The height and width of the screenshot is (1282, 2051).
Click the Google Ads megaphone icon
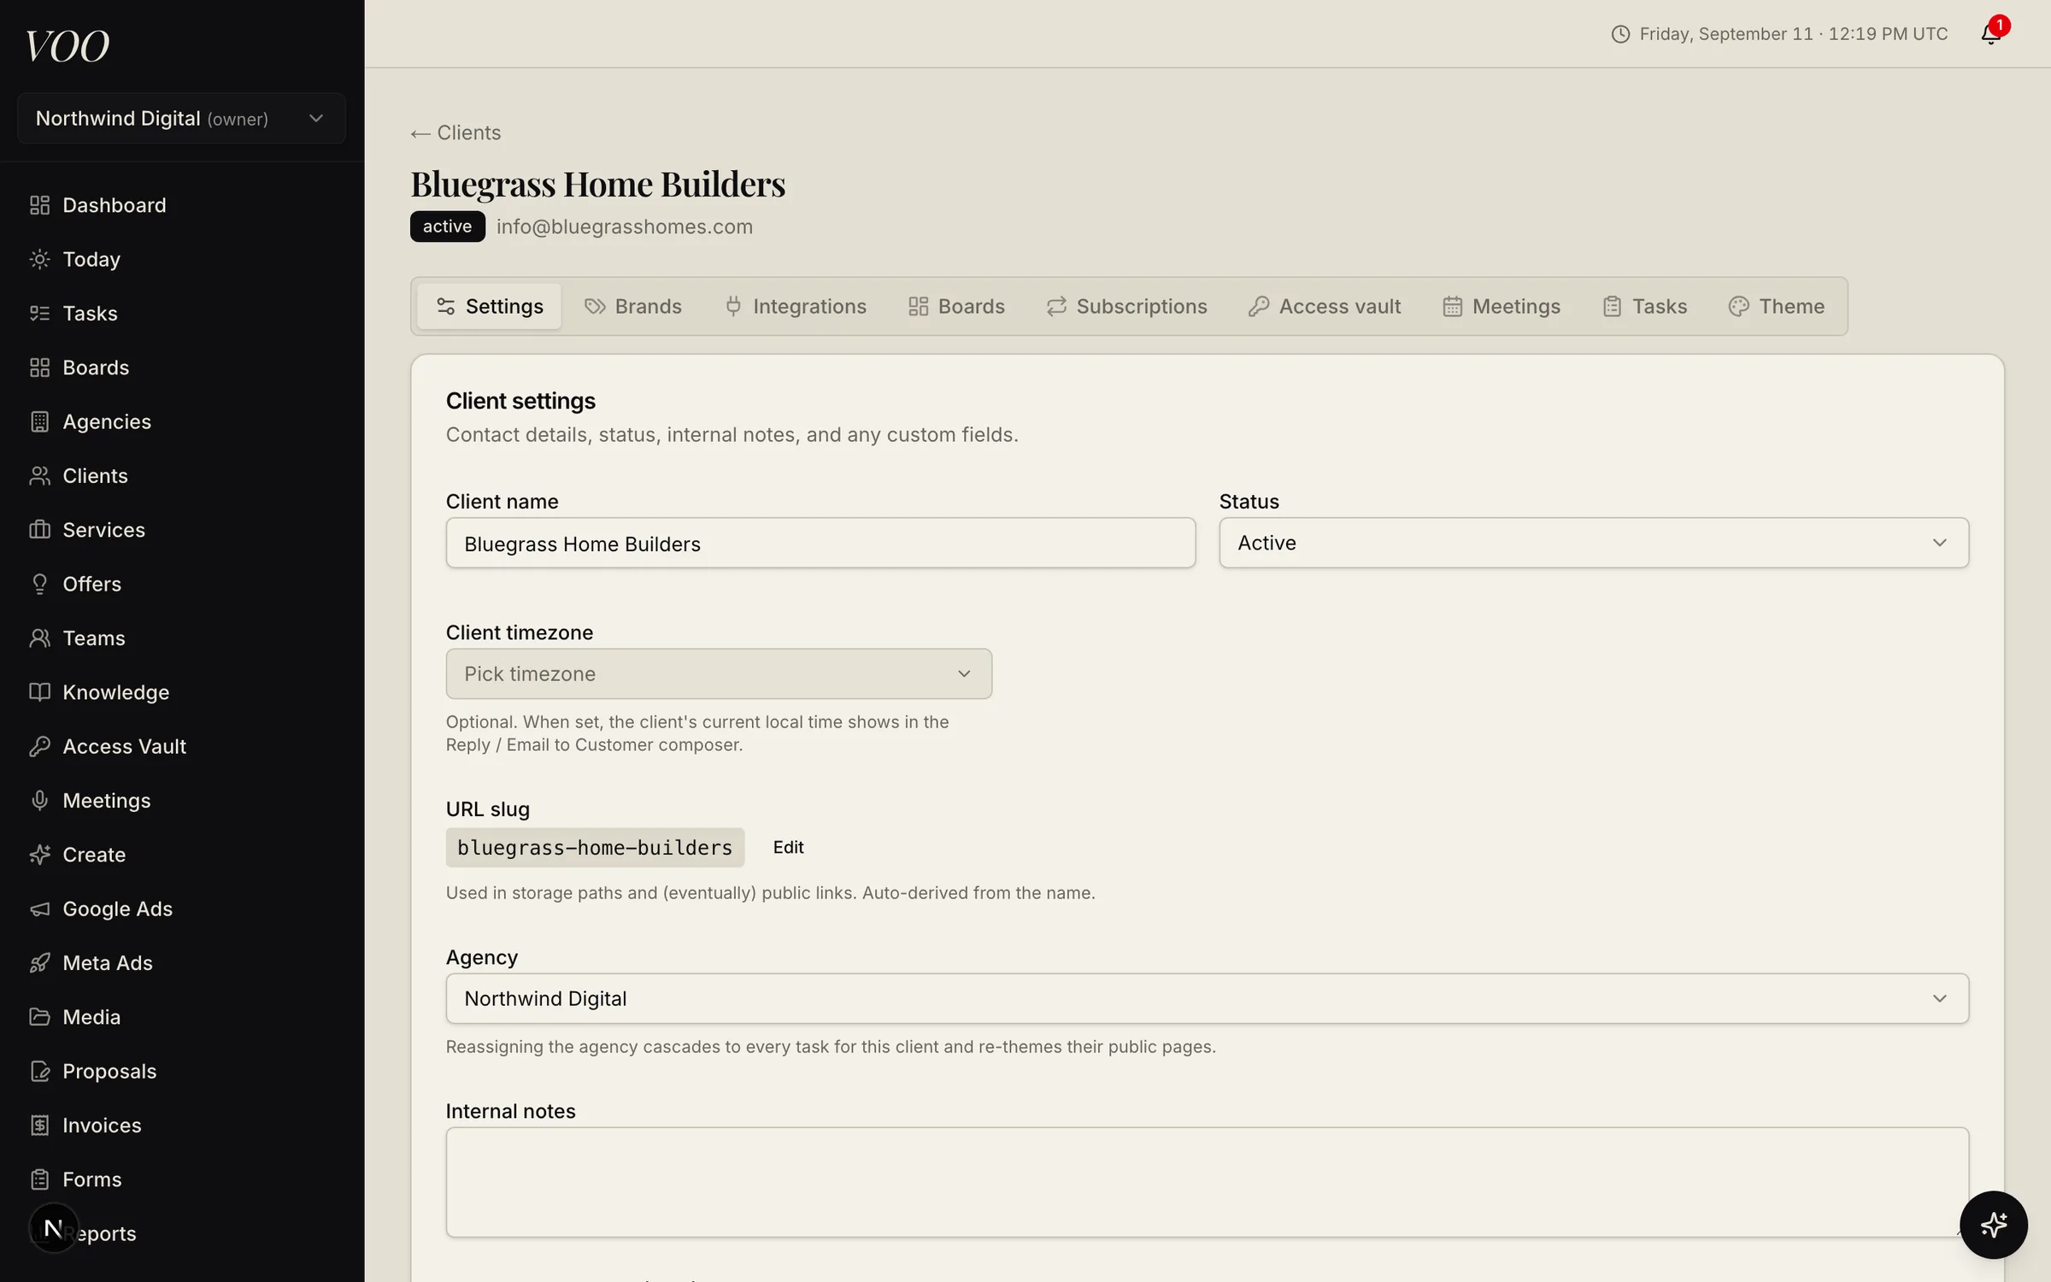click(x=39, y=909)
